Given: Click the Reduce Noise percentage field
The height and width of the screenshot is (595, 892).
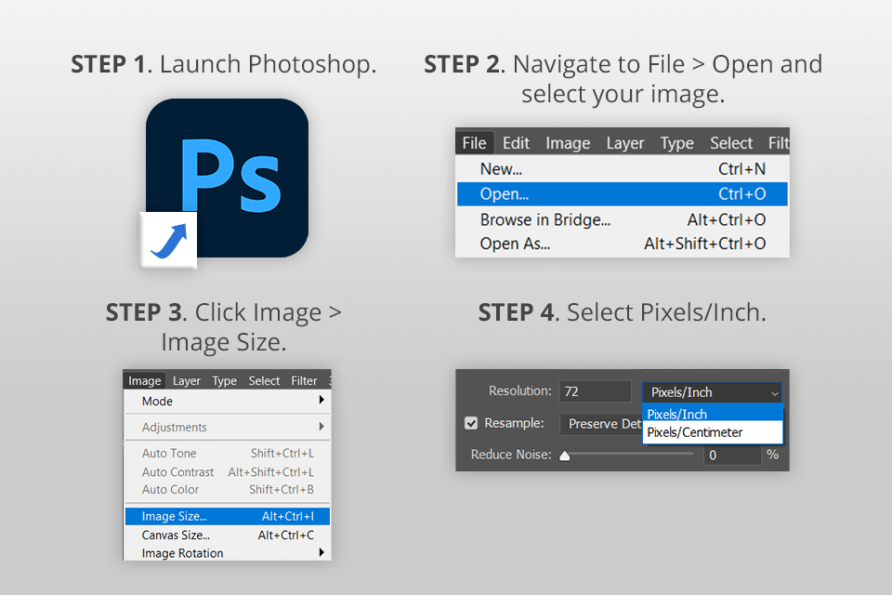Looking at the screenshot, I should 732,455.
